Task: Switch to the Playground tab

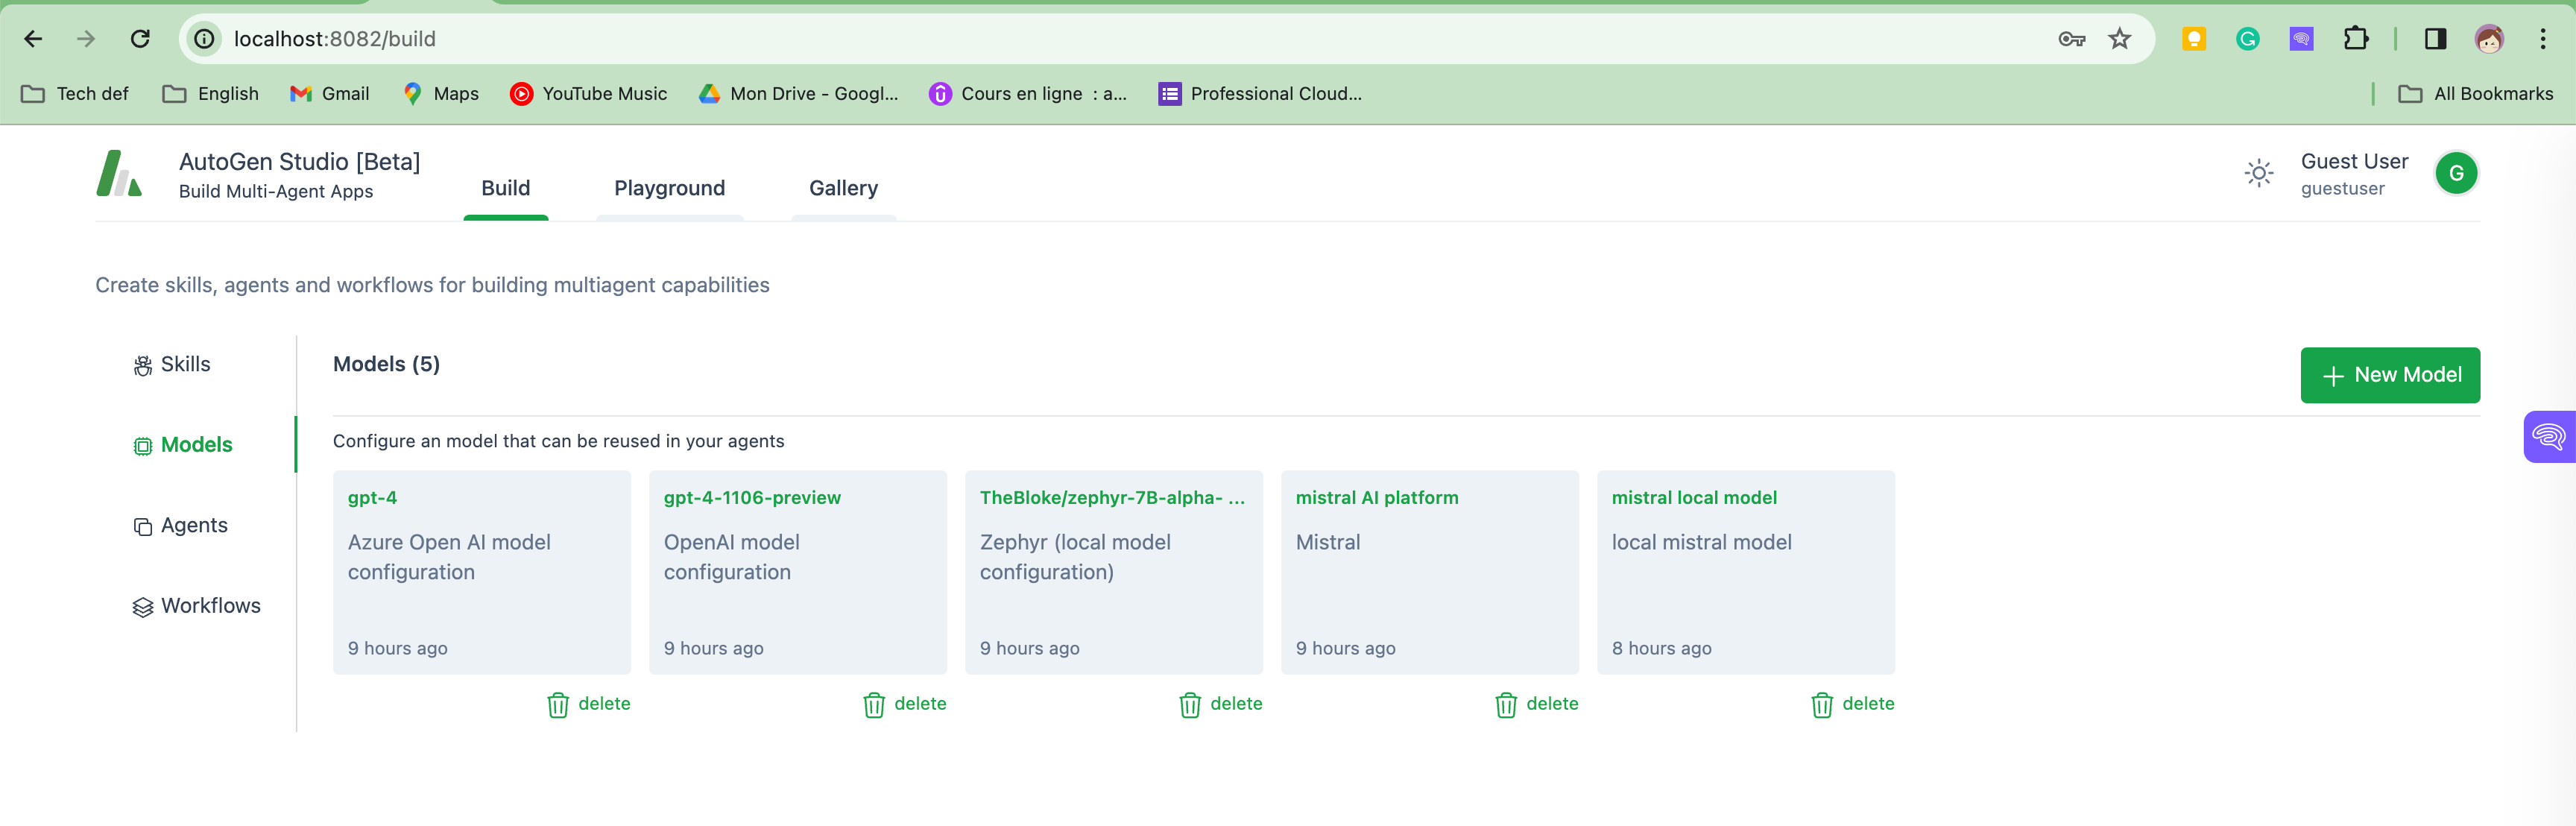Action: tap(669, 188)
